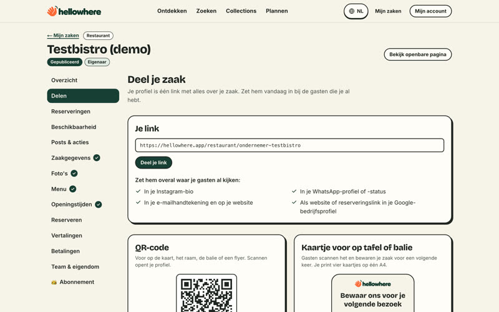Click the checkmark badge beside Openingstijden
This screenshot has height=312, width=499.
click(x=99, y=205)
